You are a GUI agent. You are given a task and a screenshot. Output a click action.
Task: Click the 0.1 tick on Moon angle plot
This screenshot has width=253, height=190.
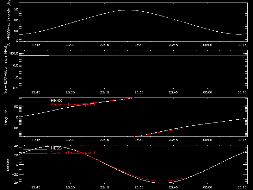click(16, 88)
